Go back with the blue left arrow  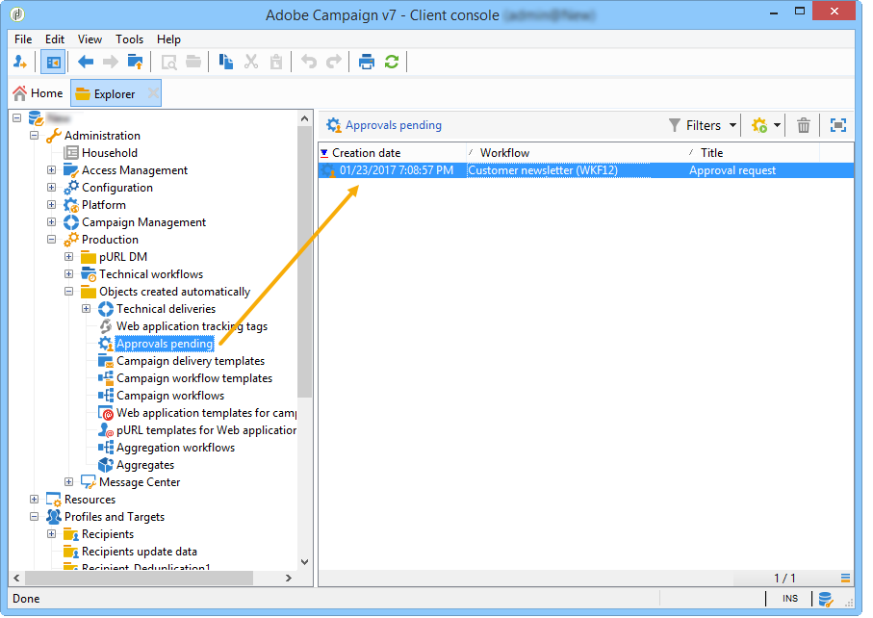pyautogui.click(x=86, y=62)
